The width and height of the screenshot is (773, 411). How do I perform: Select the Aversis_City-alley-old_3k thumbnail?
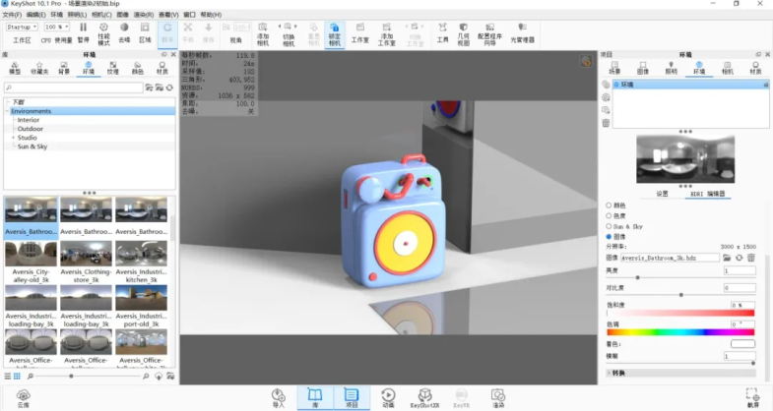[x=32, y=259]
